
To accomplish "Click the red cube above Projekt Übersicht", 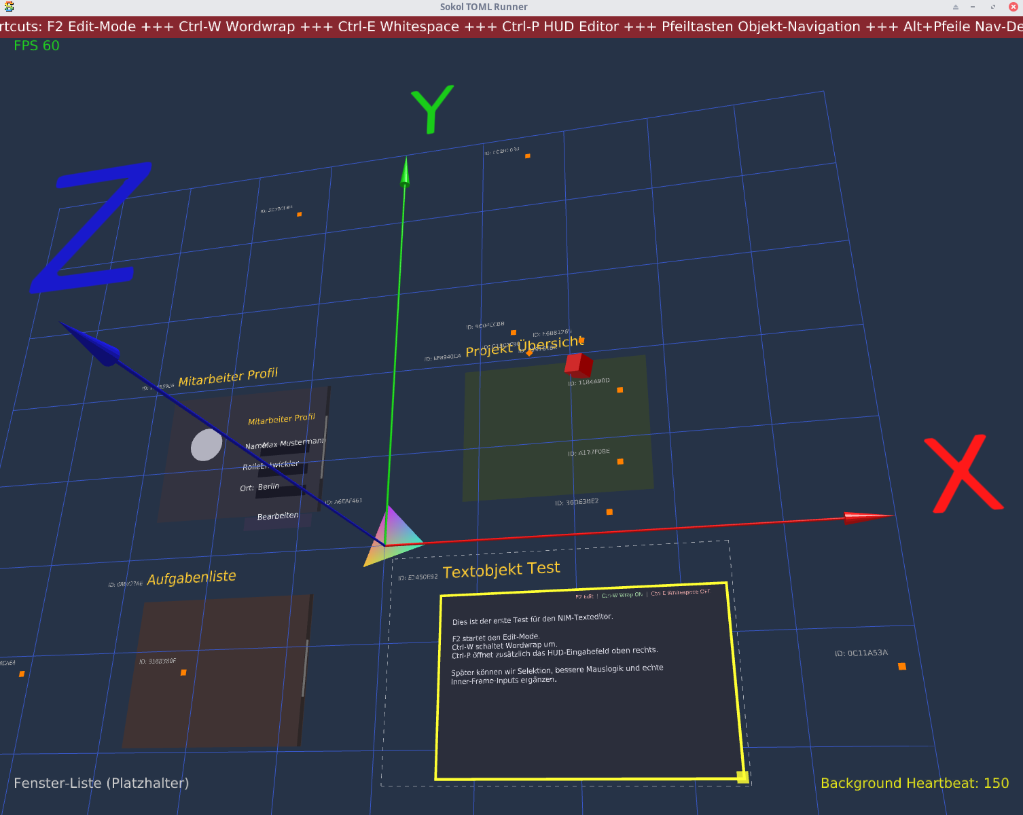I will 578,366.
